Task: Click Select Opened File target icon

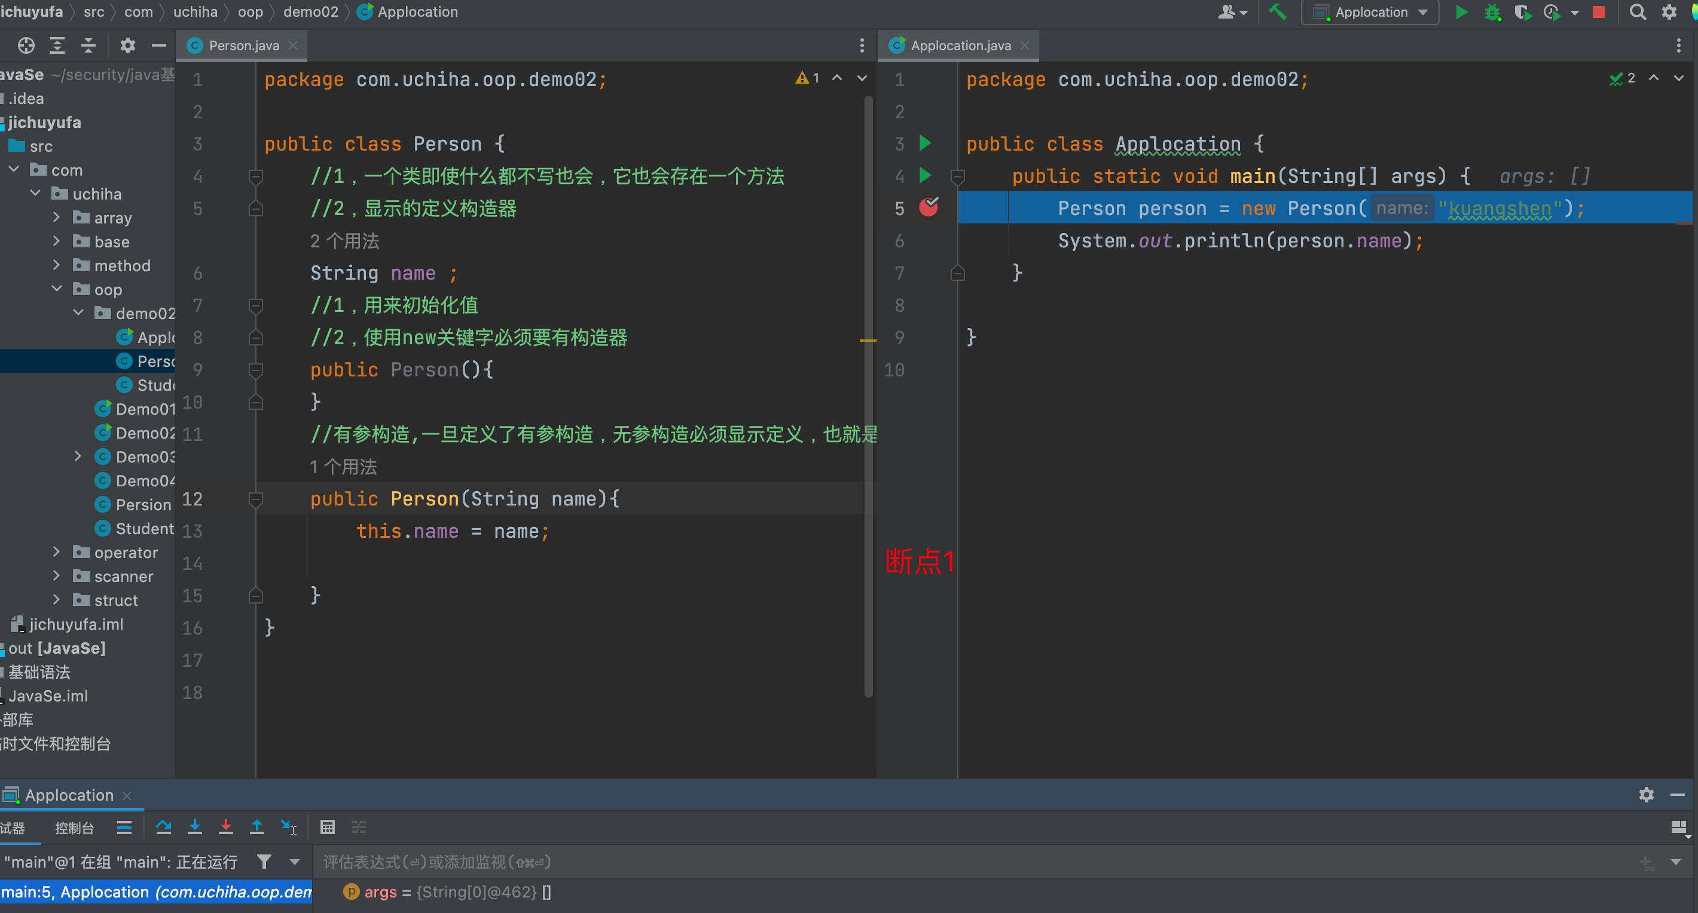Action: [x=26, y=45]
